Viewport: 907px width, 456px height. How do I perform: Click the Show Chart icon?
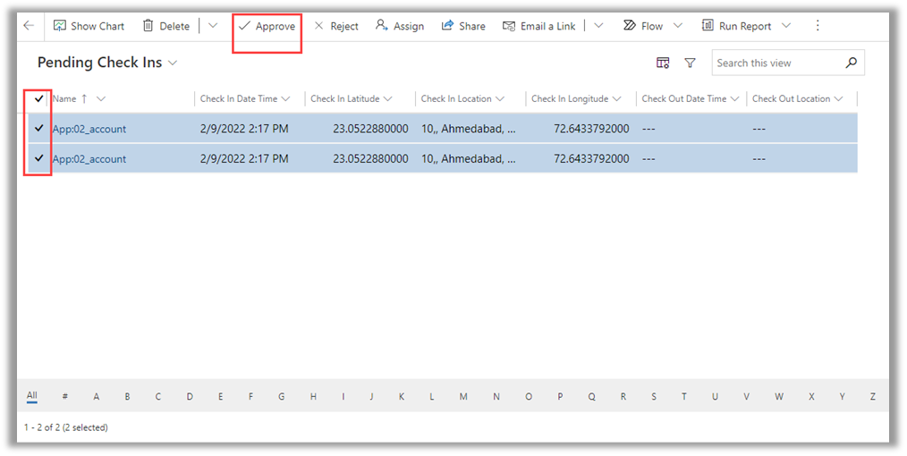(60, 26)
